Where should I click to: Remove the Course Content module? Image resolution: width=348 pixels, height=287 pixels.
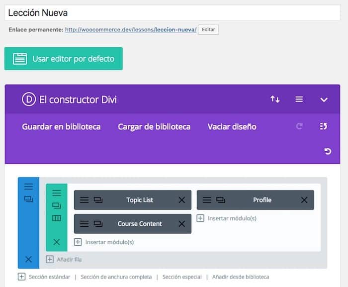coord(182,224)
